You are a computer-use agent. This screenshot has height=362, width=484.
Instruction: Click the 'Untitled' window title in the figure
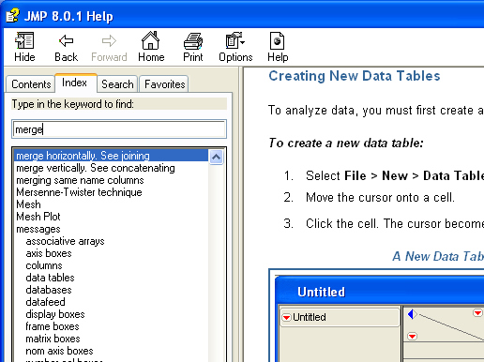[321, 292]
